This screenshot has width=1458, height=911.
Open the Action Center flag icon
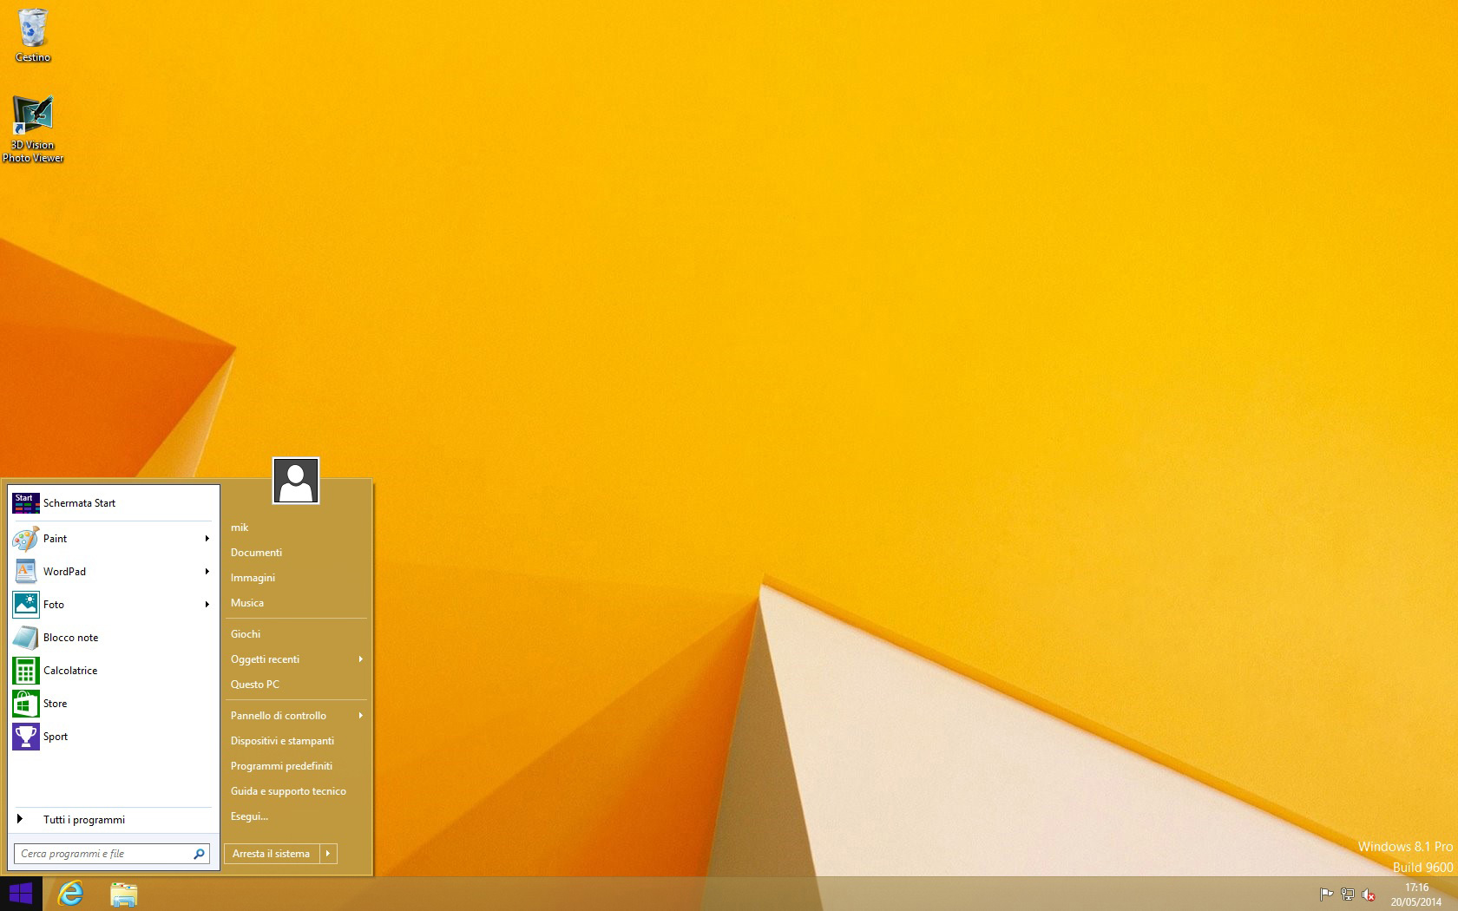click(x=1326, y=895)
